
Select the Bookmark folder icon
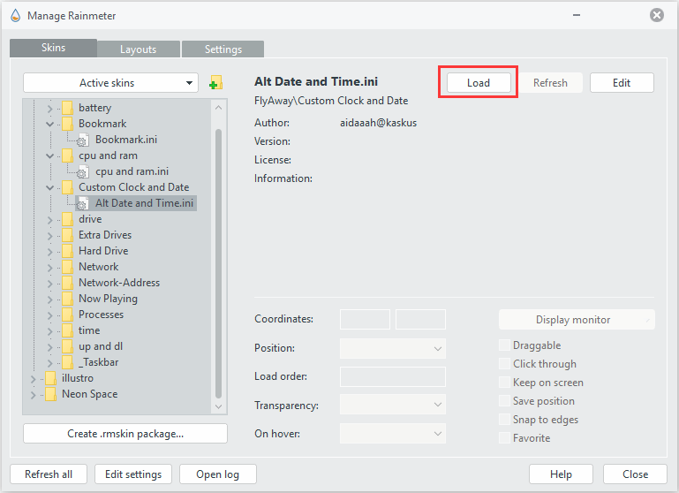point(67,124)
